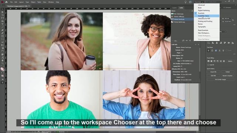Select the Type tool
The image size is (237, 133).
pos(3,24)
